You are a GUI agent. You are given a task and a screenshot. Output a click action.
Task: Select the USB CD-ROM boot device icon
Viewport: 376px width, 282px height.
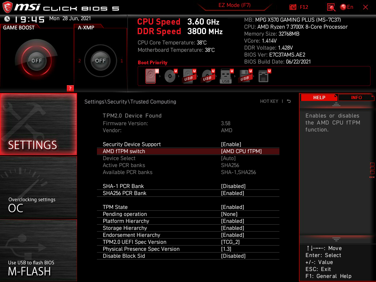[x=208, y=76]
